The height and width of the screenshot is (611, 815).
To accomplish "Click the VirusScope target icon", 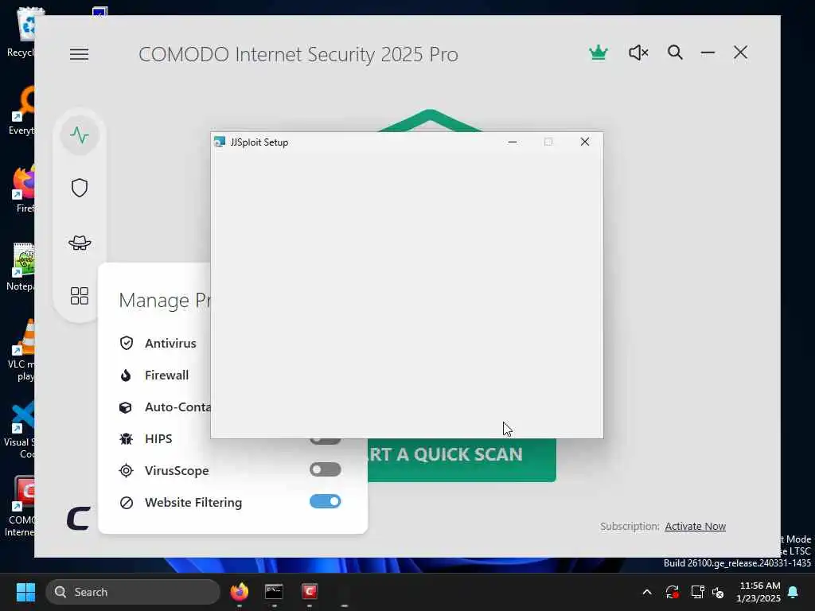I will click(x=126, y=471).
